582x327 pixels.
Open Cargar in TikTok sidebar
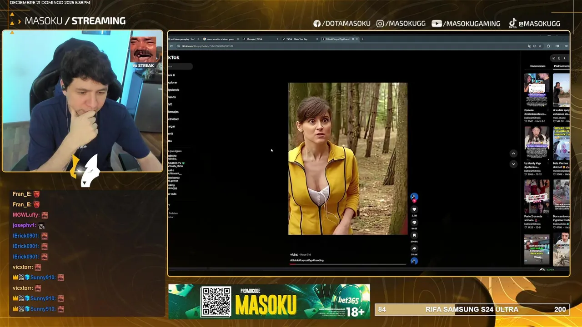pyautogui.click(x=171, y=126)
